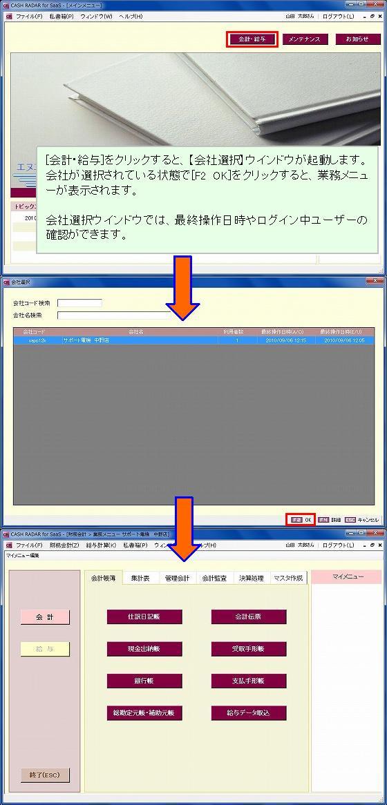Open the ヘルプ(H) menu in top window

[x=131, y=17]
